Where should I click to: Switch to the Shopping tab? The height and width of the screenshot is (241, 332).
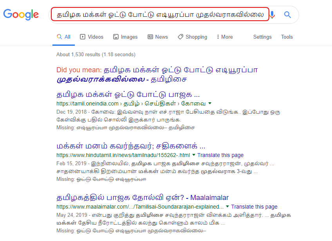(x=193, y=37)
